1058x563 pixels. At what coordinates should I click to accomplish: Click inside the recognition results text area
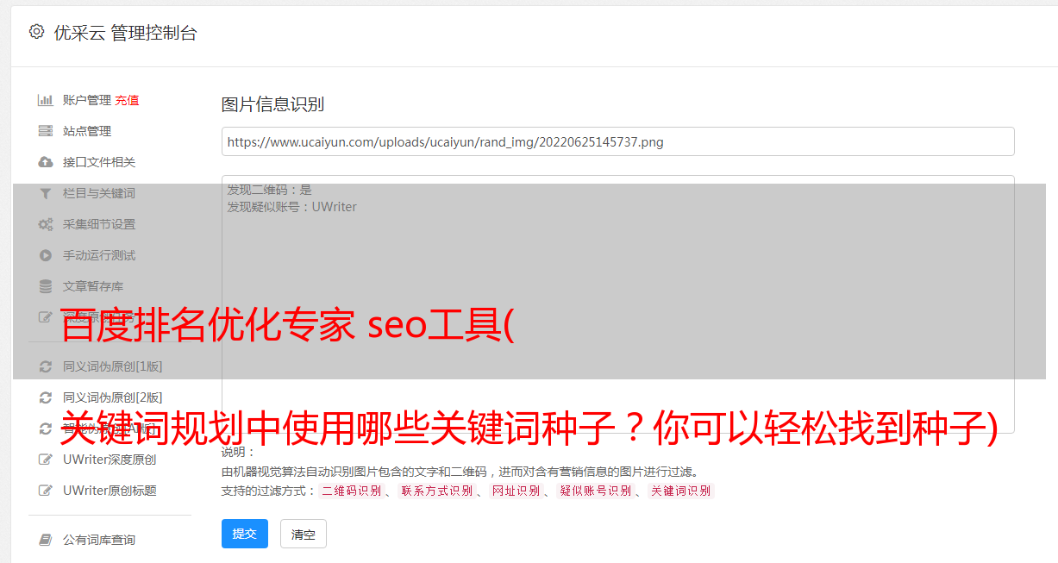617,303
